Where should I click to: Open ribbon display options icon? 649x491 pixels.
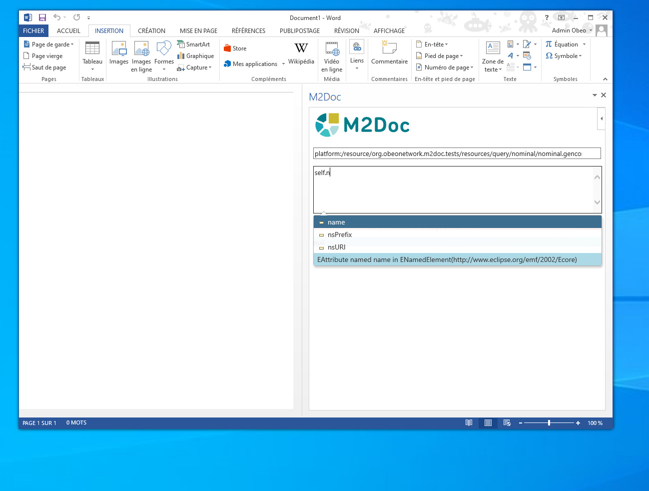click(x=561, y=17)
